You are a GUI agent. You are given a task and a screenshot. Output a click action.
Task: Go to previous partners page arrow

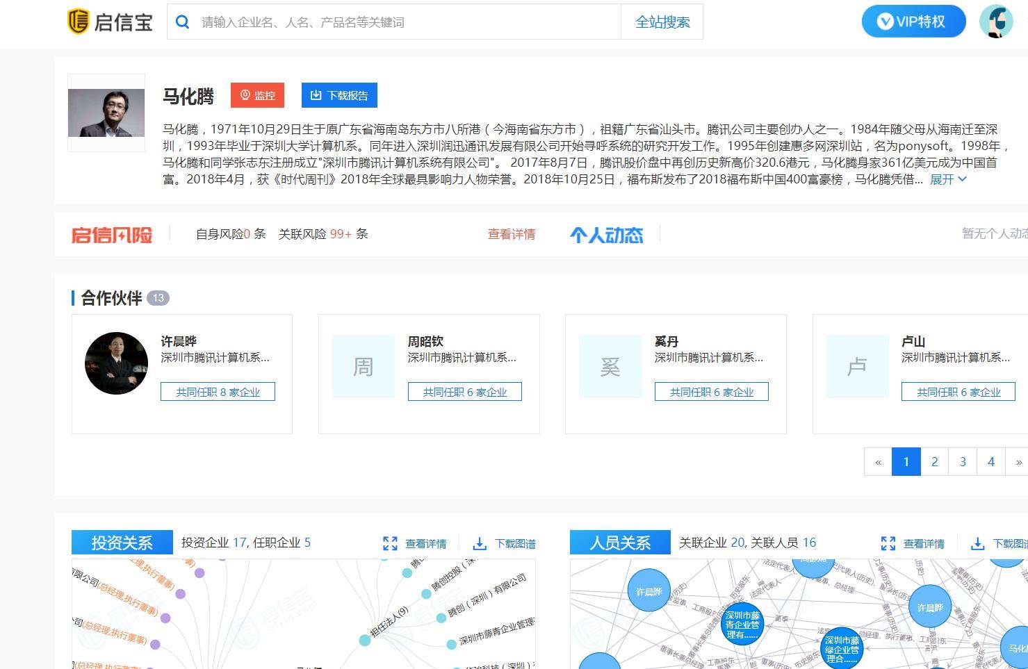click(878, 462)
